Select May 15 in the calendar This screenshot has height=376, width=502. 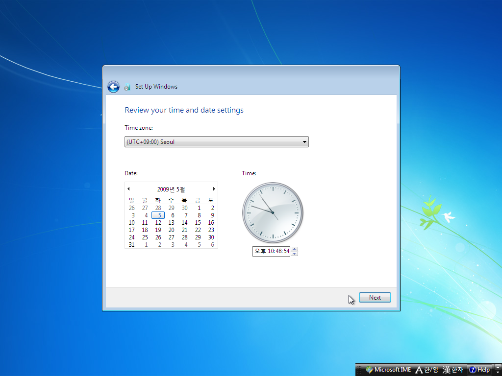coord(198,223)
